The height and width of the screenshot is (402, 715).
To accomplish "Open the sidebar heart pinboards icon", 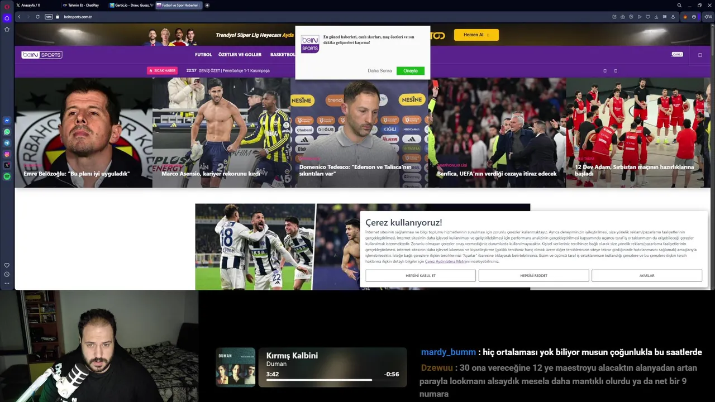I will pos(7,265).
